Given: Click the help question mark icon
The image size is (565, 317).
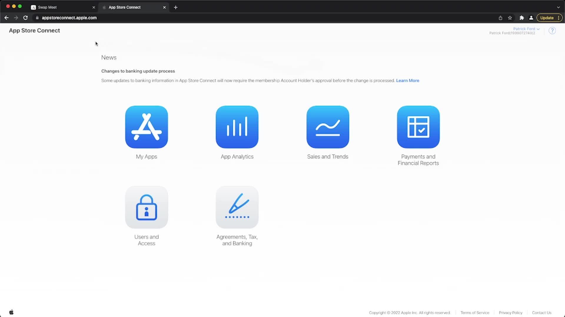Looking at the screenshot, I should click(x=552, y=31).
